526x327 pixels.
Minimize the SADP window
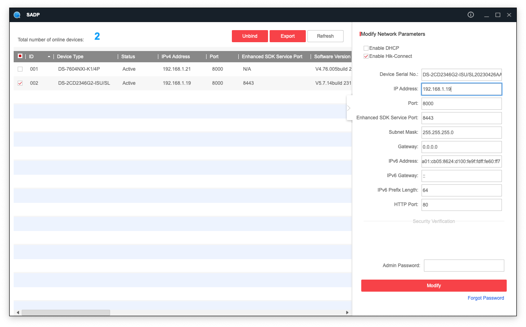(x=487, y=15)
